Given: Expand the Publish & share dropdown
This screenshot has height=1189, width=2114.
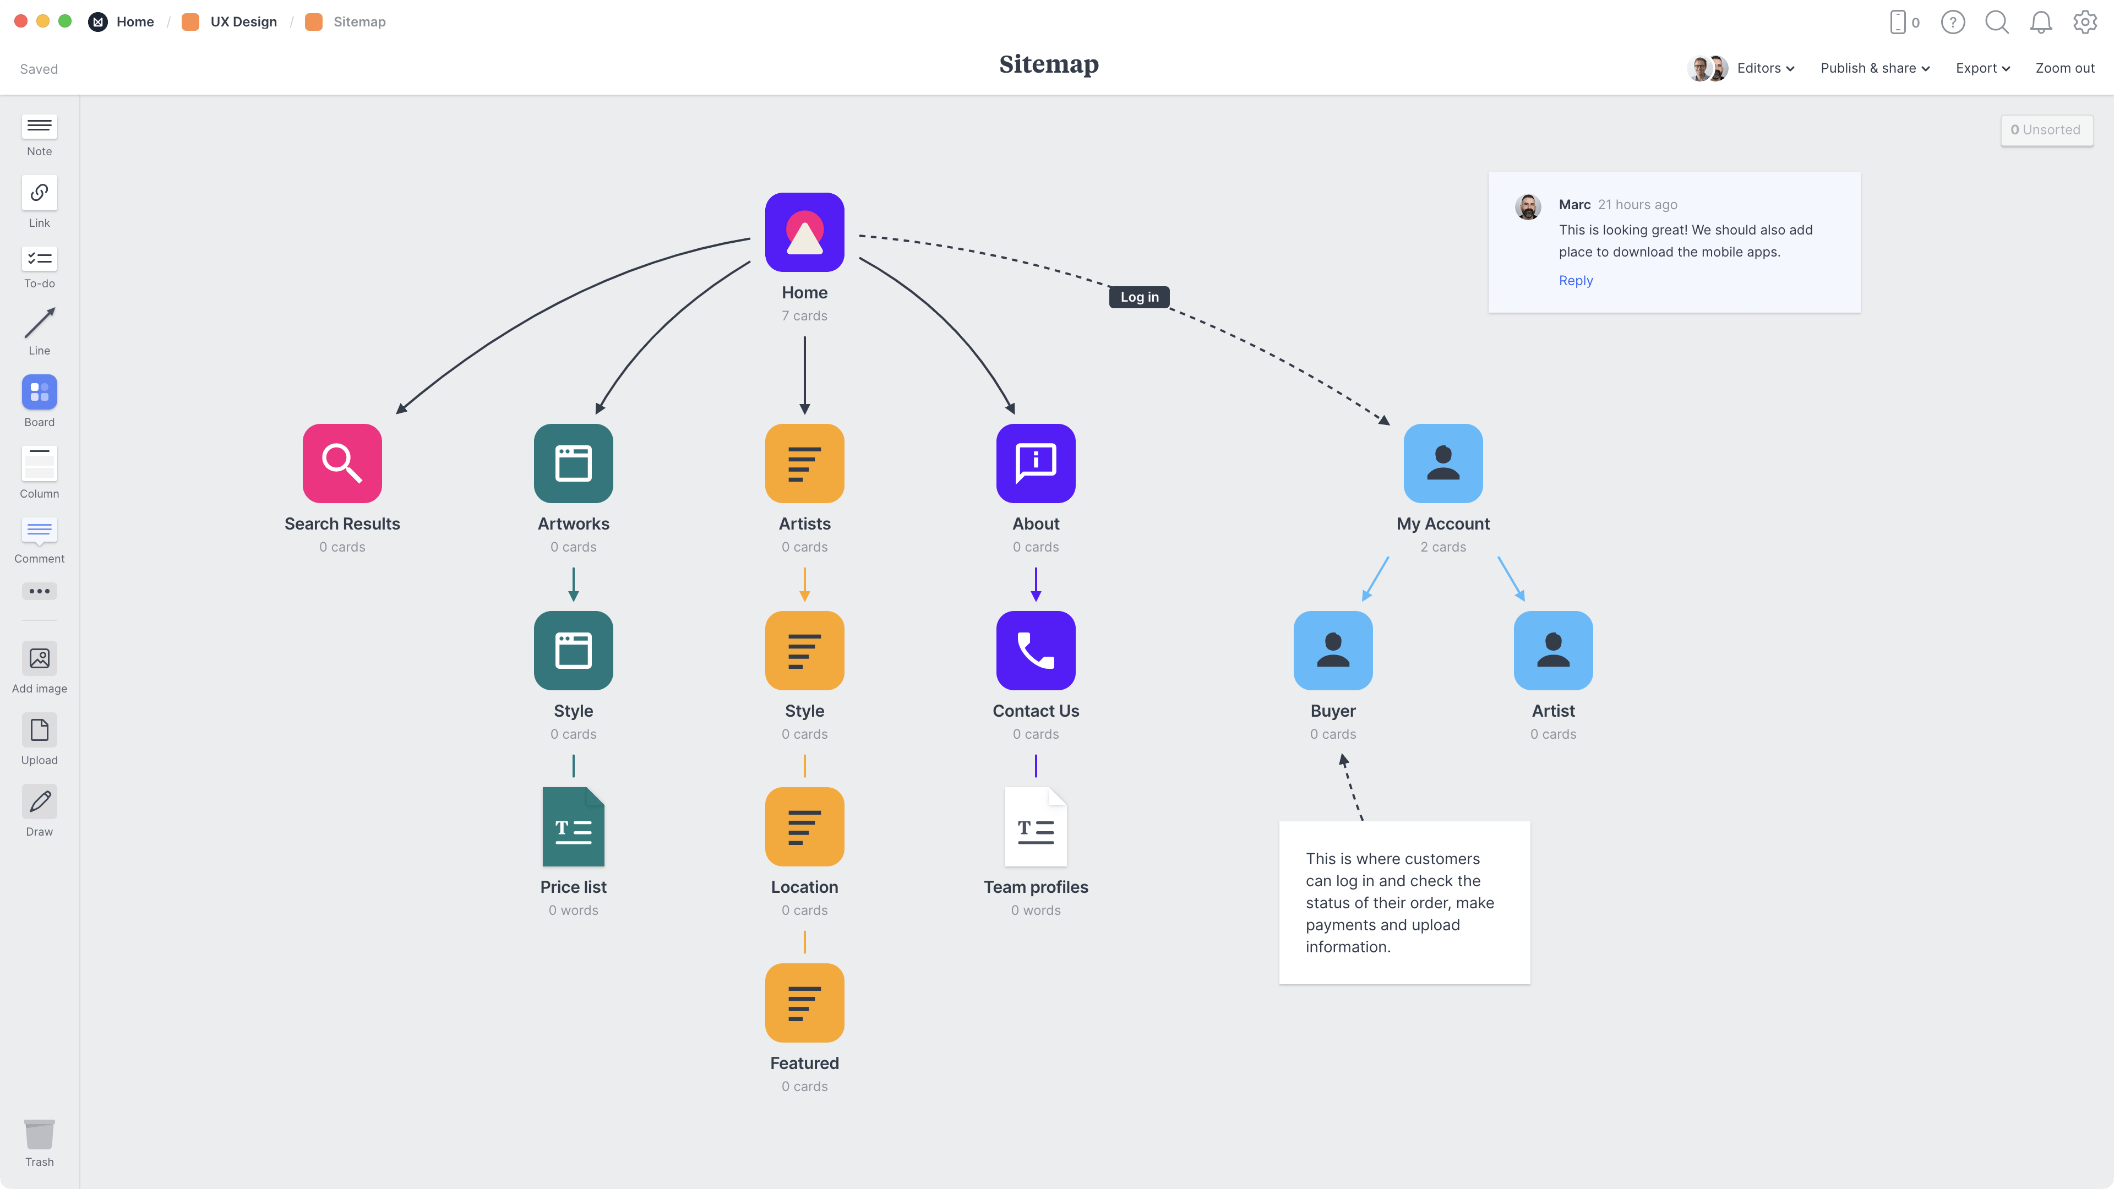Looking at the screenshot, I should tap(1876, 68).
